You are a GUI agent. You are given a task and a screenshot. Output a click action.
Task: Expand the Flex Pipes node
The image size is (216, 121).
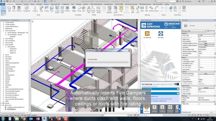[3, 59]
